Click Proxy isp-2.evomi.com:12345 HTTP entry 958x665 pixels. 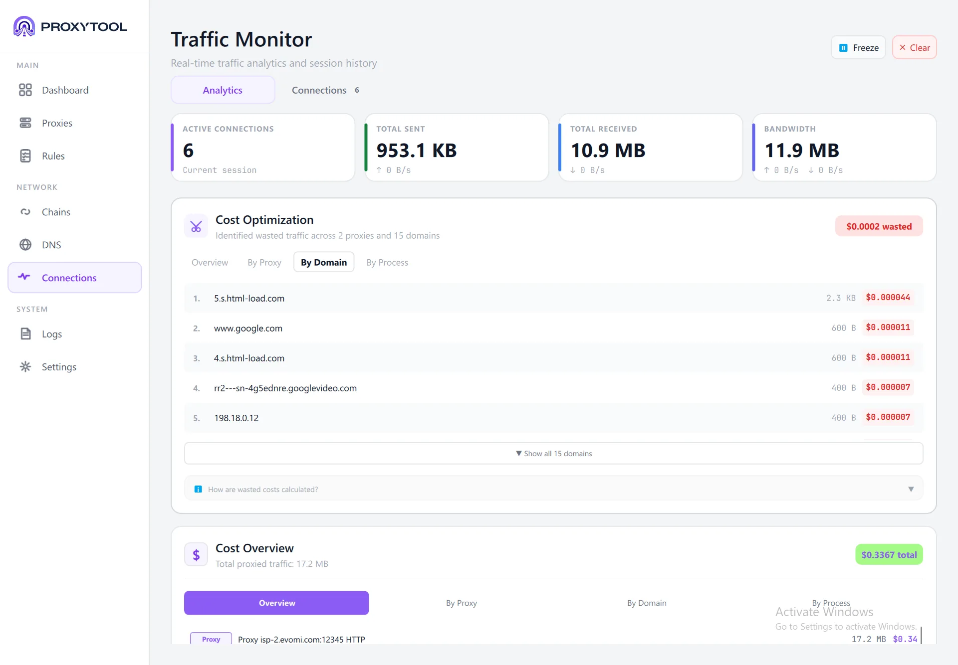pyautogui.click(x=301, y=639)
